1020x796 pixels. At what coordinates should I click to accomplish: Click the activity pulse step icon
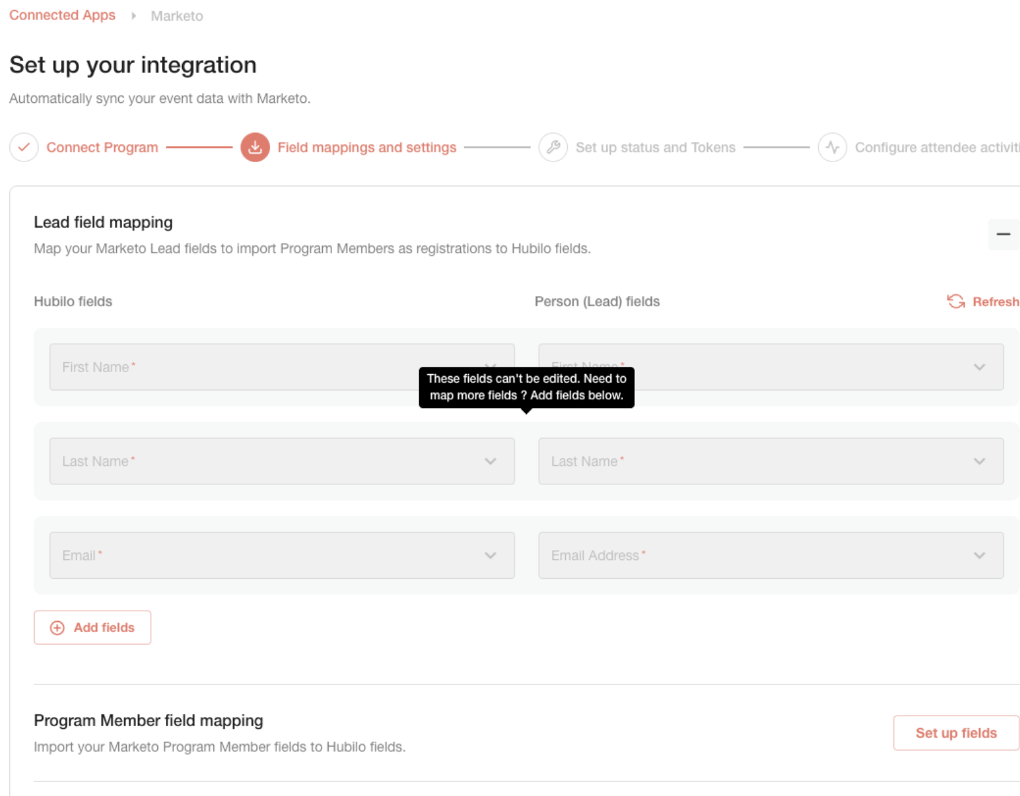833,148
